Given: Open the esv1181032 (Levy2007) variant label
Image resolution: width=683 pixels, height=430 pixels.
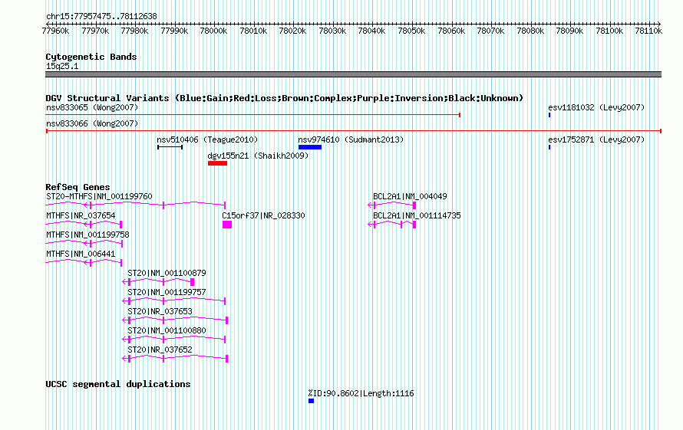Looking at the screenshot, I should pos(596,107).
